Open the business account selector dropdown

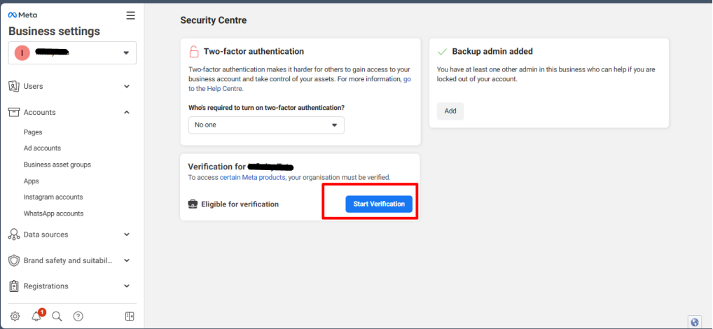tap(72, 52)
